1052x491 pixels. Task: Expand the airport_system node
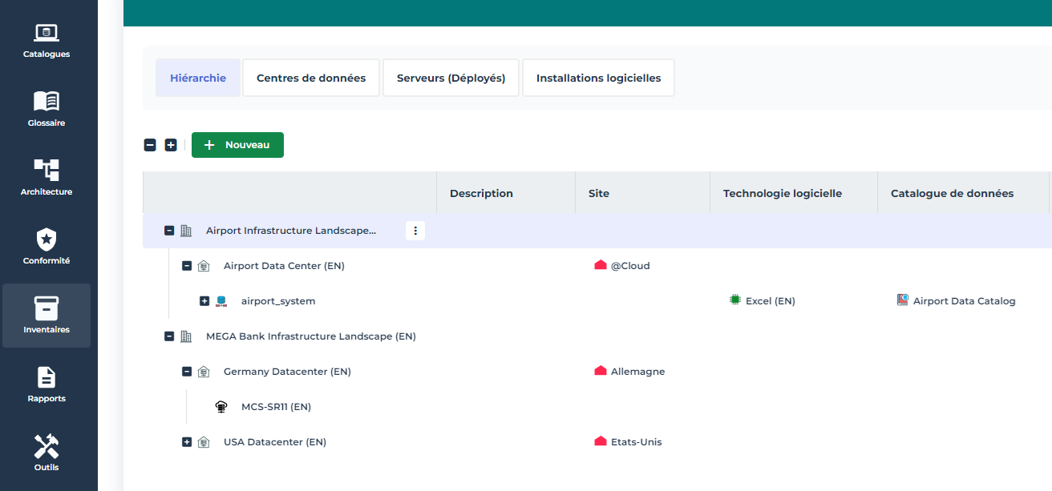click(x=204, y=301)
